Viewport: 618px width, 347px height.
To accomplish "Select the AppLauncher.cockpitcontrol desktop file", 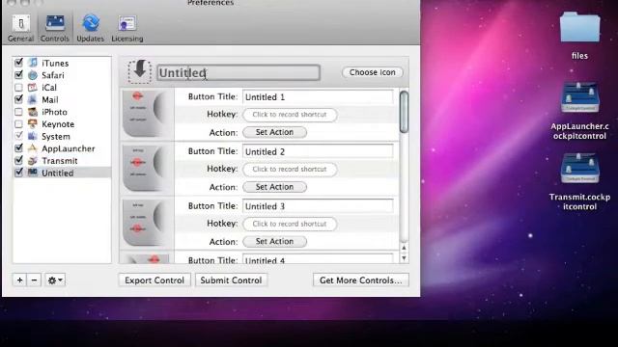I will click(579, 111).
